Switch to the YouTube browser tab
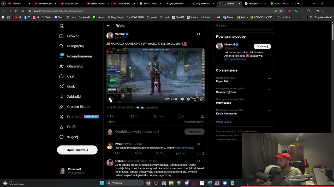Image resolution: width=334 pixels, height=187 pixels. coord(18,4)
